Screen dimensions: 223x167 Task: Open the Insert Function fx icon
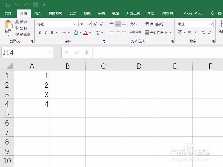(86, 52)
